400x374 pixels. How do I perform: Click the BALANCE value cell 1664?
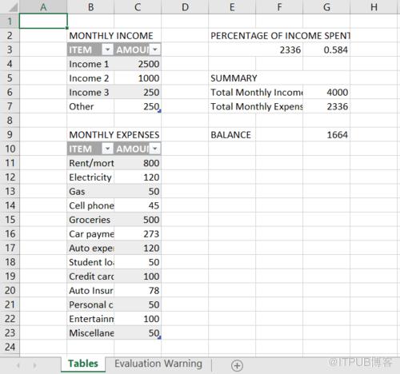click(x=326, y=134)
